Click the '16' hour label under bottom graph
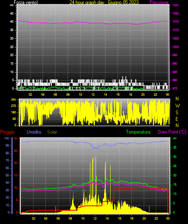The height and width of the screenshot is (224, 188). [x=119, y=218]
